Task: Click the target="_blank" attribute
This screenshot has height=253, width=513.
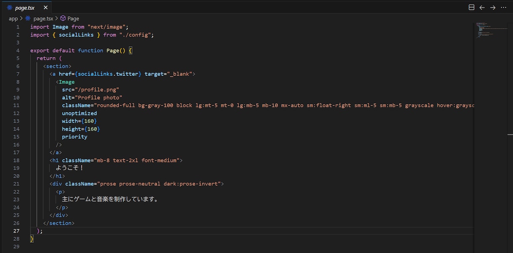Action: (x=168, y=74)
